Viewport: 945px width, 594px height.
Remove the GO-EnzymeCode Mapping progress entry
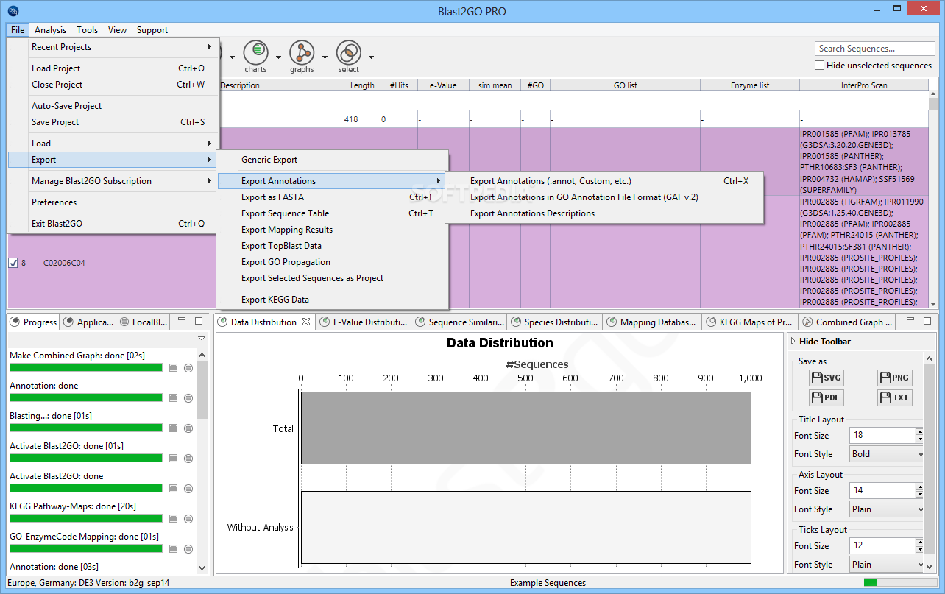pos(188,548)
